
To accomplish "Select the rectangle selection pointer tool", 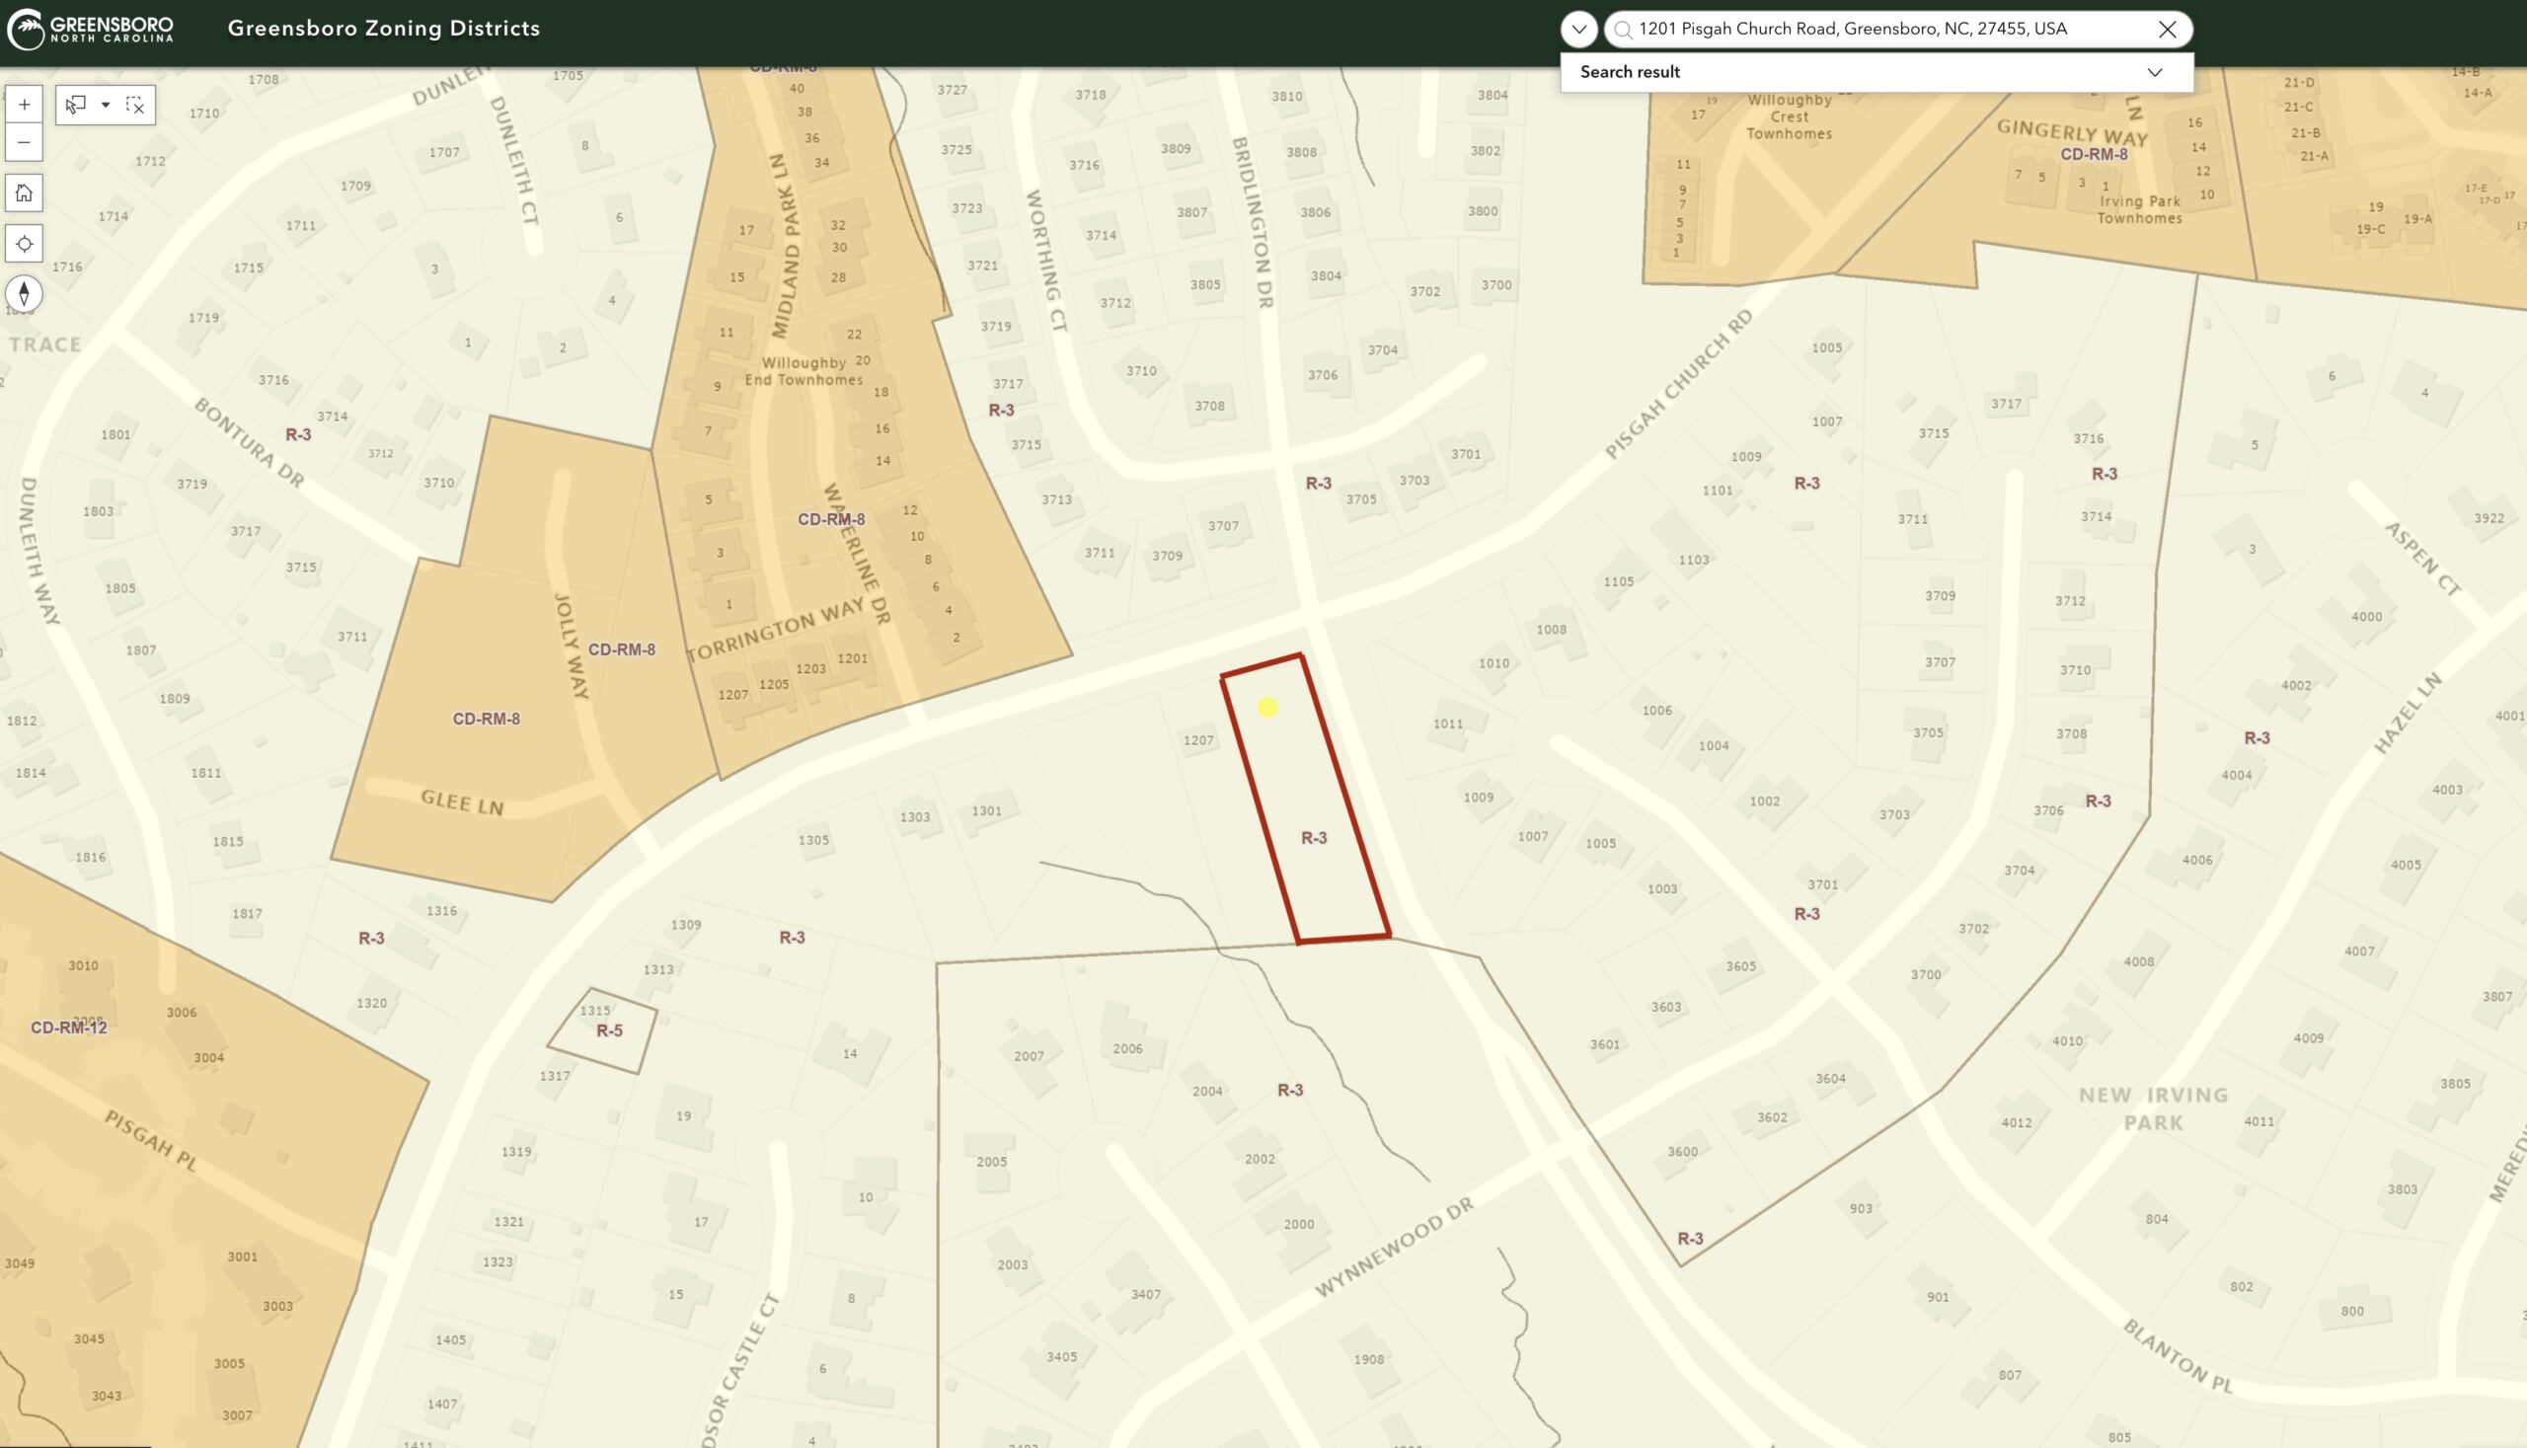I will point(75,105).
